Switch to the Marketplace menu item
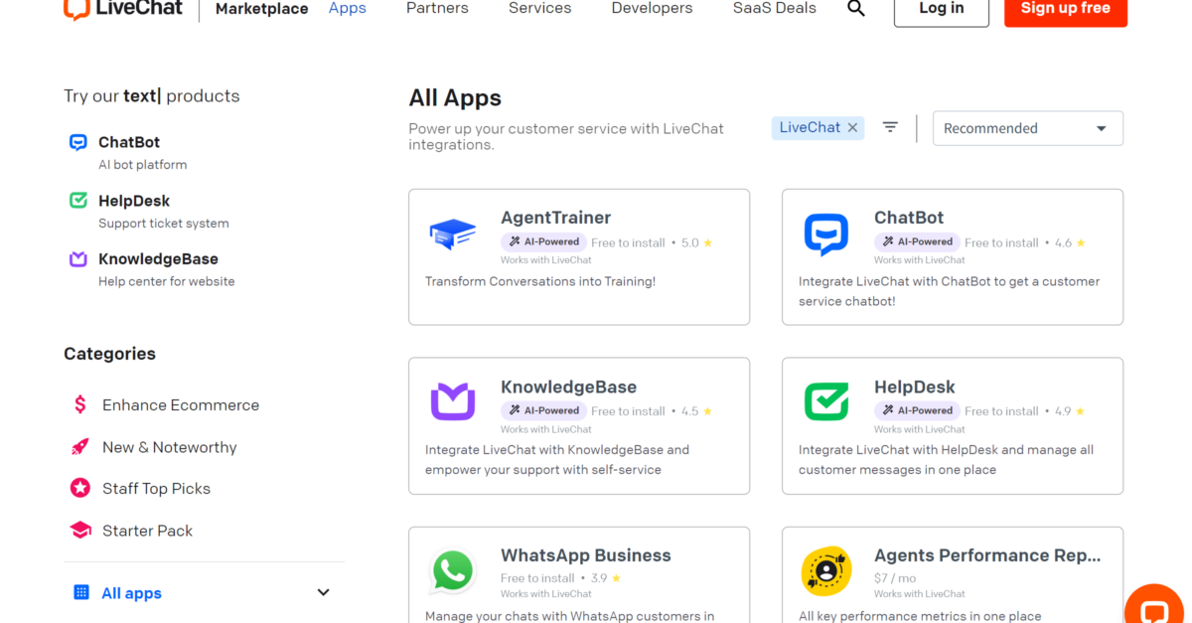This screenshot has height=623, width=1192. pyautogui.click(x=261, y=9)
